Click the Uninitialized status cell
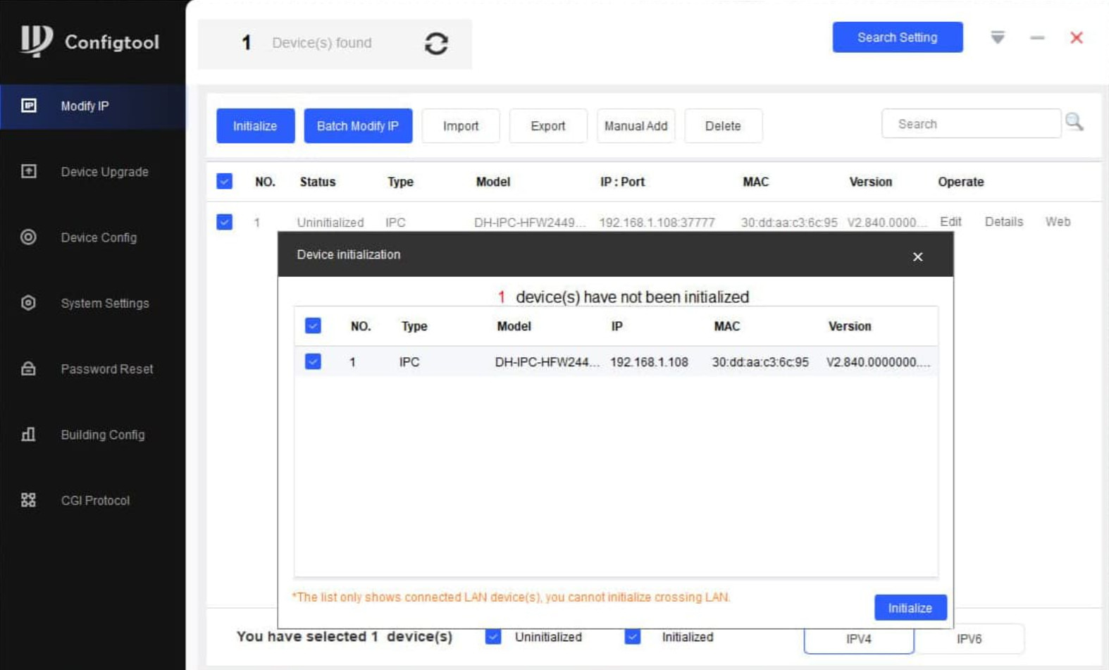 click(x=330, y=223)
